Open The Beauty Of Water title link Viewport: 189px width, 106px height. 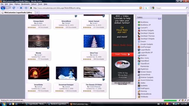click(x=94, y=85)
